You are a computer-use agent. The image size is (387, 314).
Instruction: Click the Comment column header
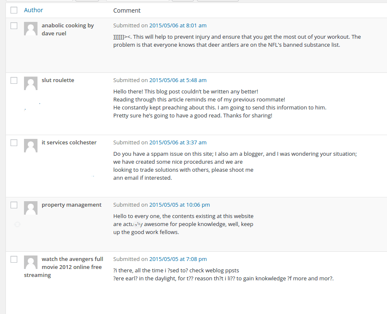126,10
